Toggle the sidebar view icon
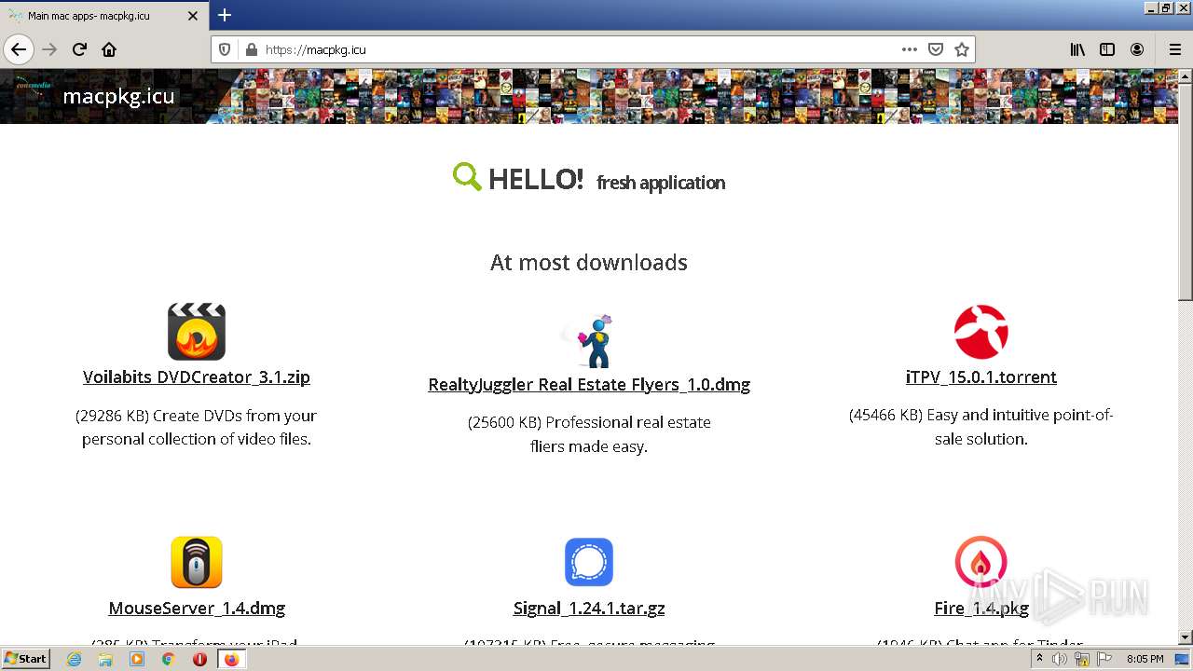Screen dimensions: 1193x671 point(1107,49)
